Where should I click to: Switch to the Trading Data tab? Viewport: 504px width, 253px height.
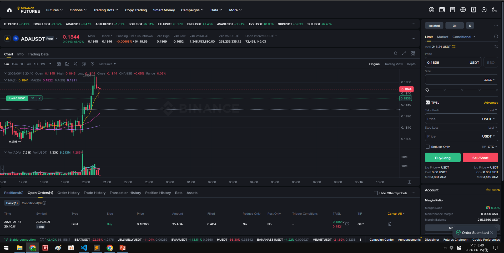point(38,54)
